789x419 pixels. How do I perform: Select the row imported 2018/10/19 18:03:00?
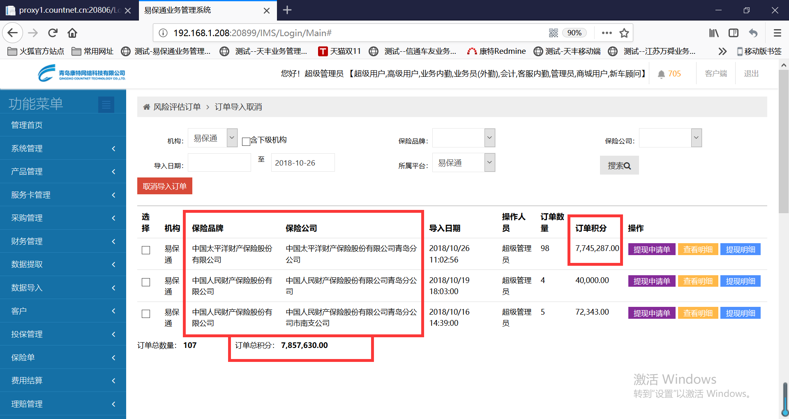[146, 282]
